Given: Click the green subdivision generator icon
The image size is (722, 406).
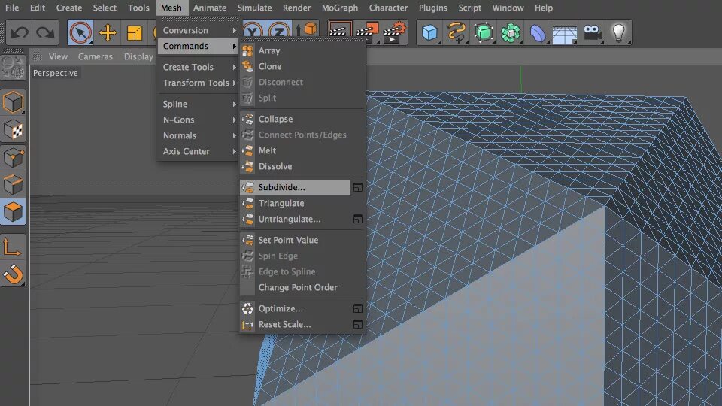Looking at the screenshot, I should coord(484,32).
